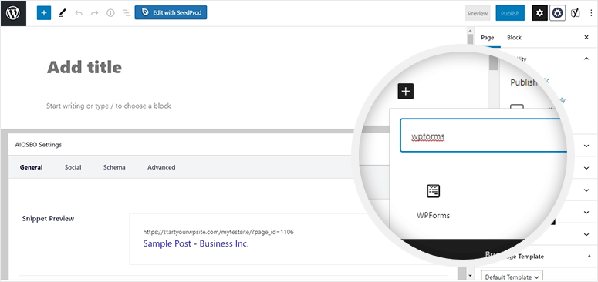The width and height of the screenshot is (598, 282).
Task: Click the wpforms block search field
Action: pyautogui.click(x=483, y=135)
